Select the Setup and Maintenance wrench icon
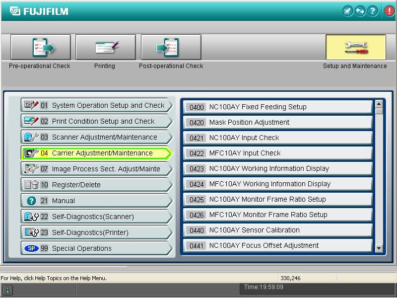Viewport: 397px width, 298px height. (x=355, y=48)
